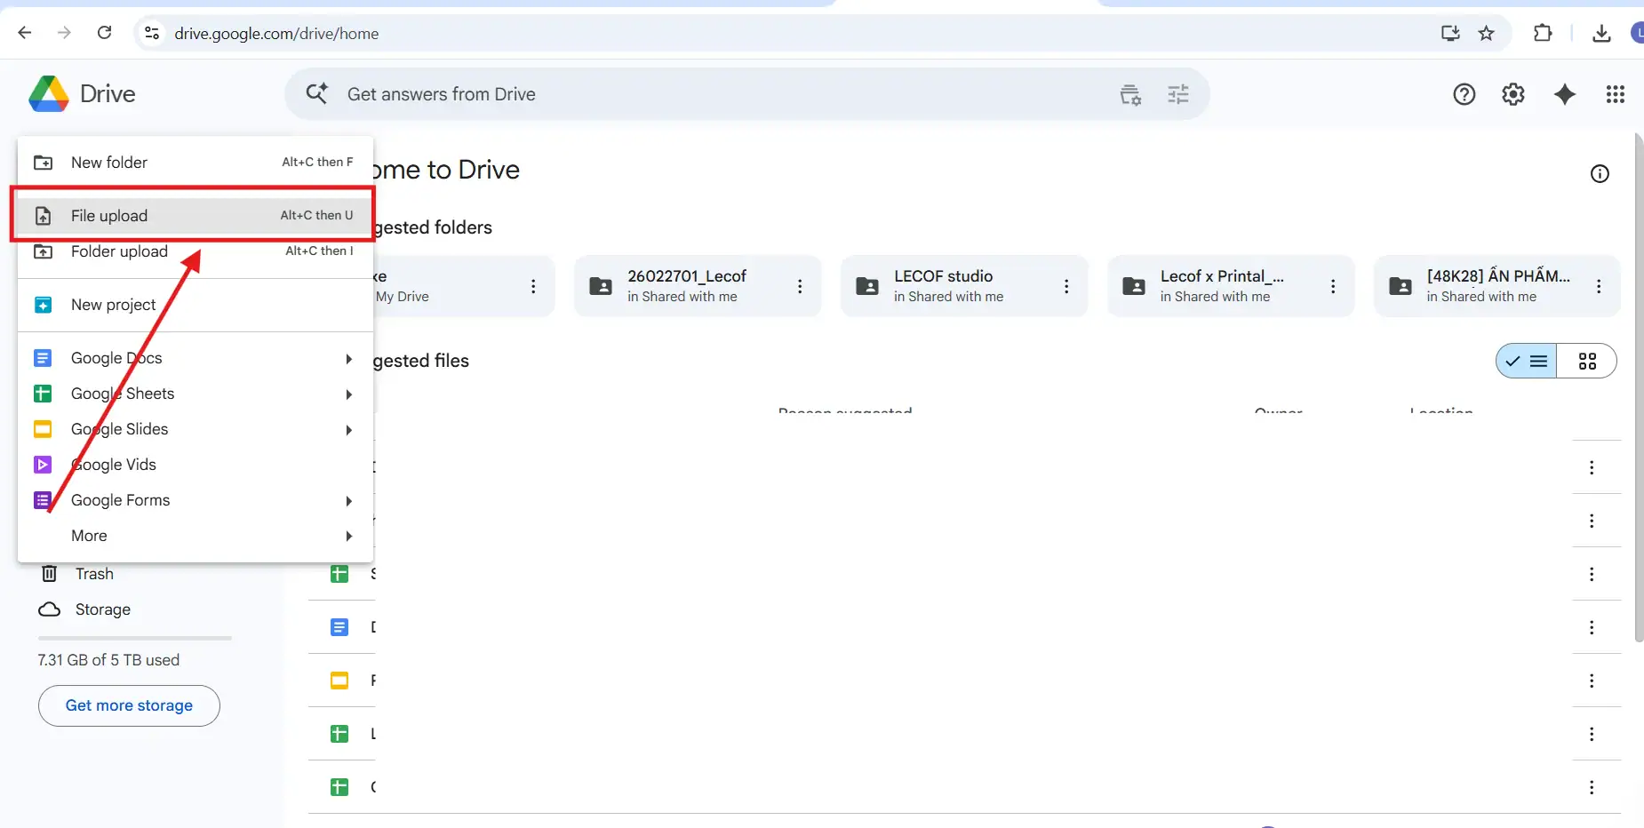The image size is (1644, 828).
Task: Open Drive Help question mark icon
Action: (1464, 94)
